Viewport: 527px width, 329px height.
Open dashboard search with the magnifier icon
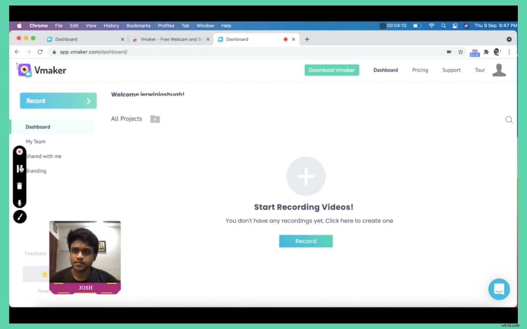(x=509, y=120)
